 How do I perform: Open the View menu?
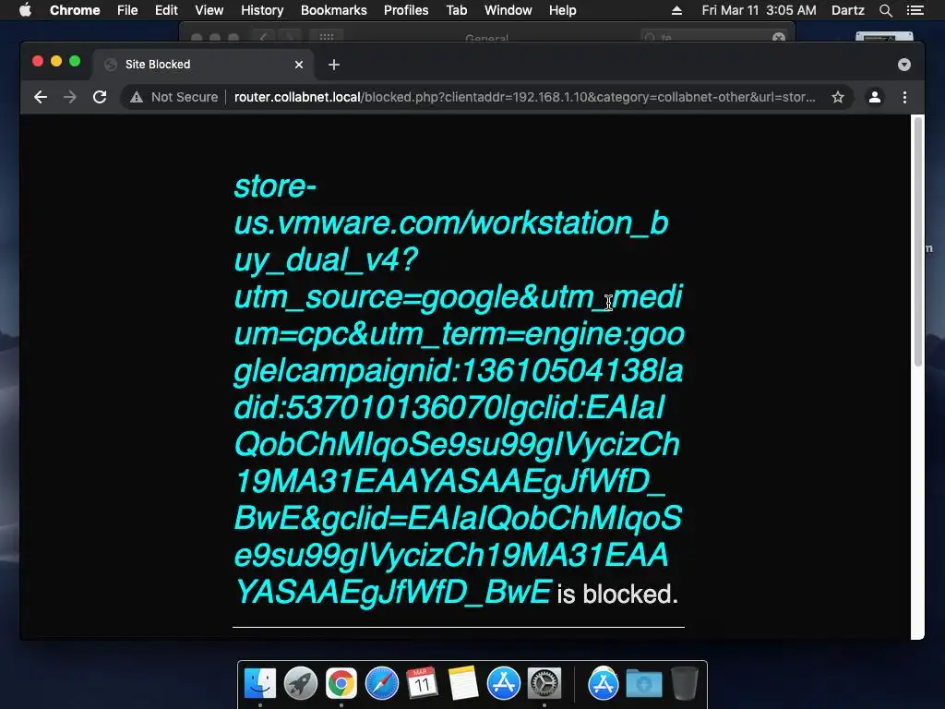[x=209, y=10]
